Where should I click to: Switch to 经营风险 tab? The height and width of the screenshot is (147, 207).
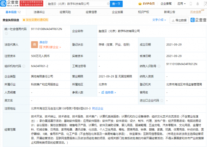click(65, 12)
